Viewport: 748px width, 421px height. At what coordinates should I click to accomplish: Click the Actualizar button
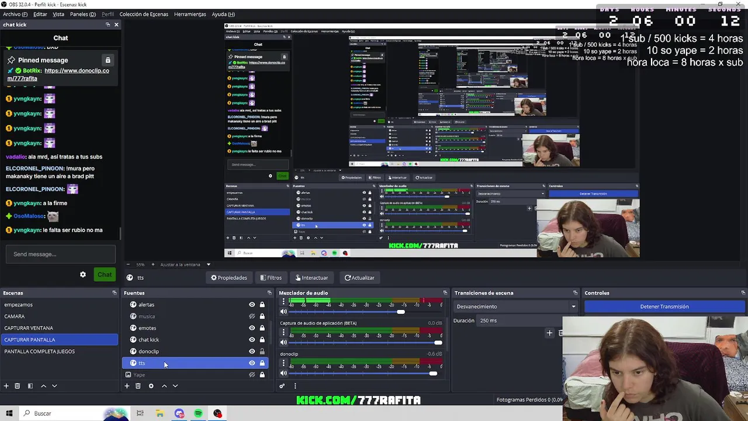coord(359,278)
